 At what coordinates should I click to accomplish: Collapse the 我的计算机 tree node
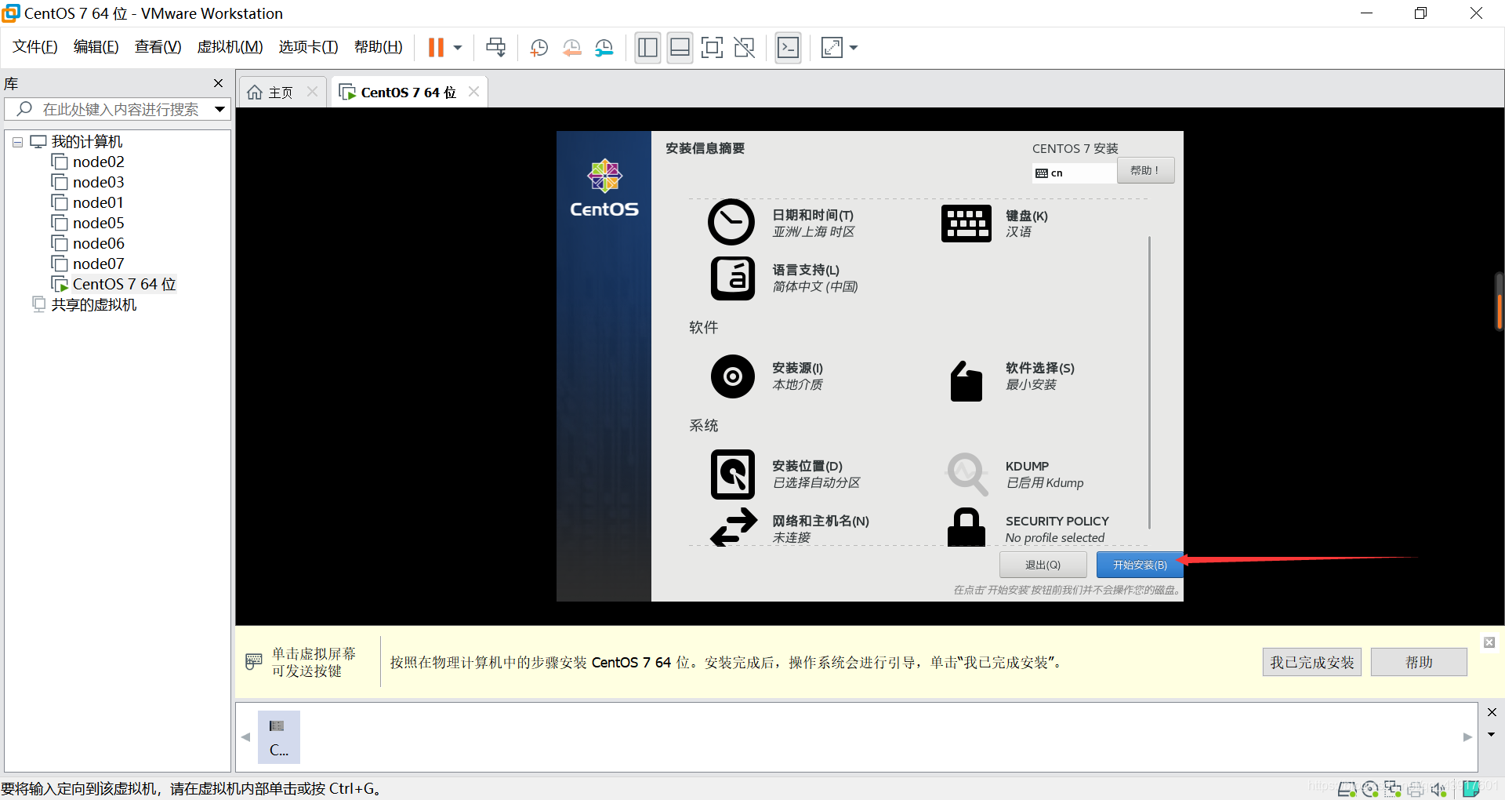click(17, 142)
